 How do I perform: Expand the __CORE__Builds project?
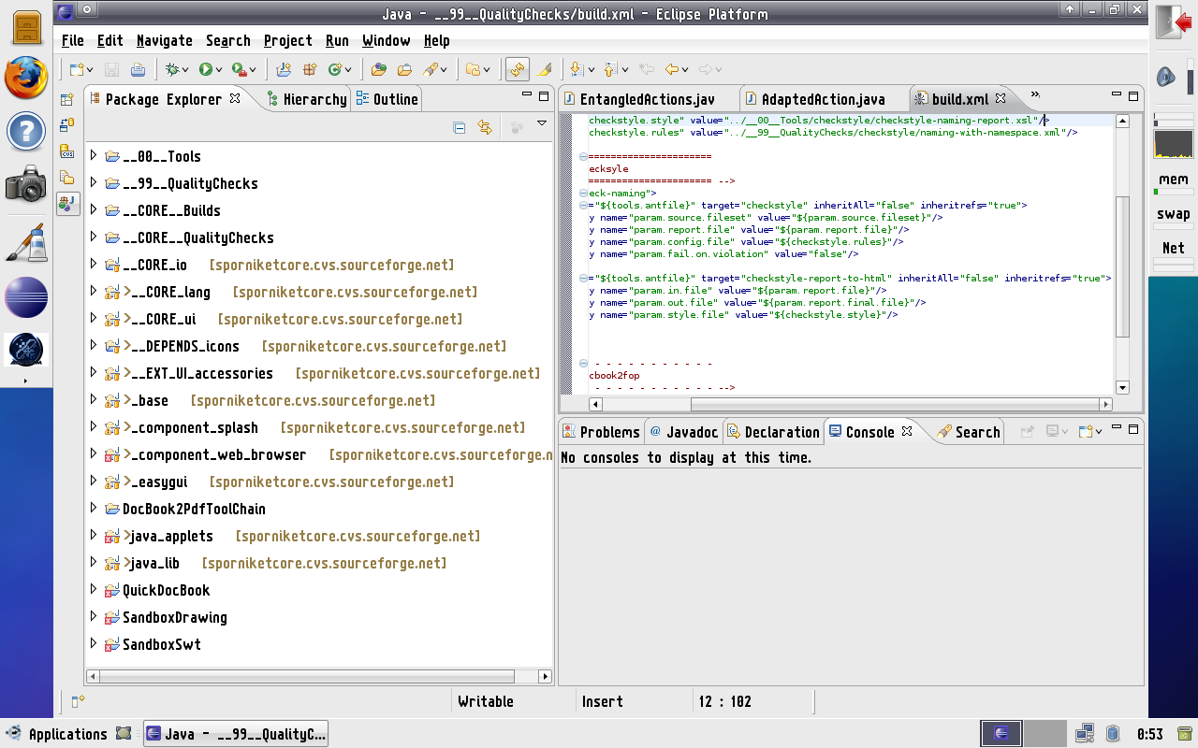(x=94, y=210)
